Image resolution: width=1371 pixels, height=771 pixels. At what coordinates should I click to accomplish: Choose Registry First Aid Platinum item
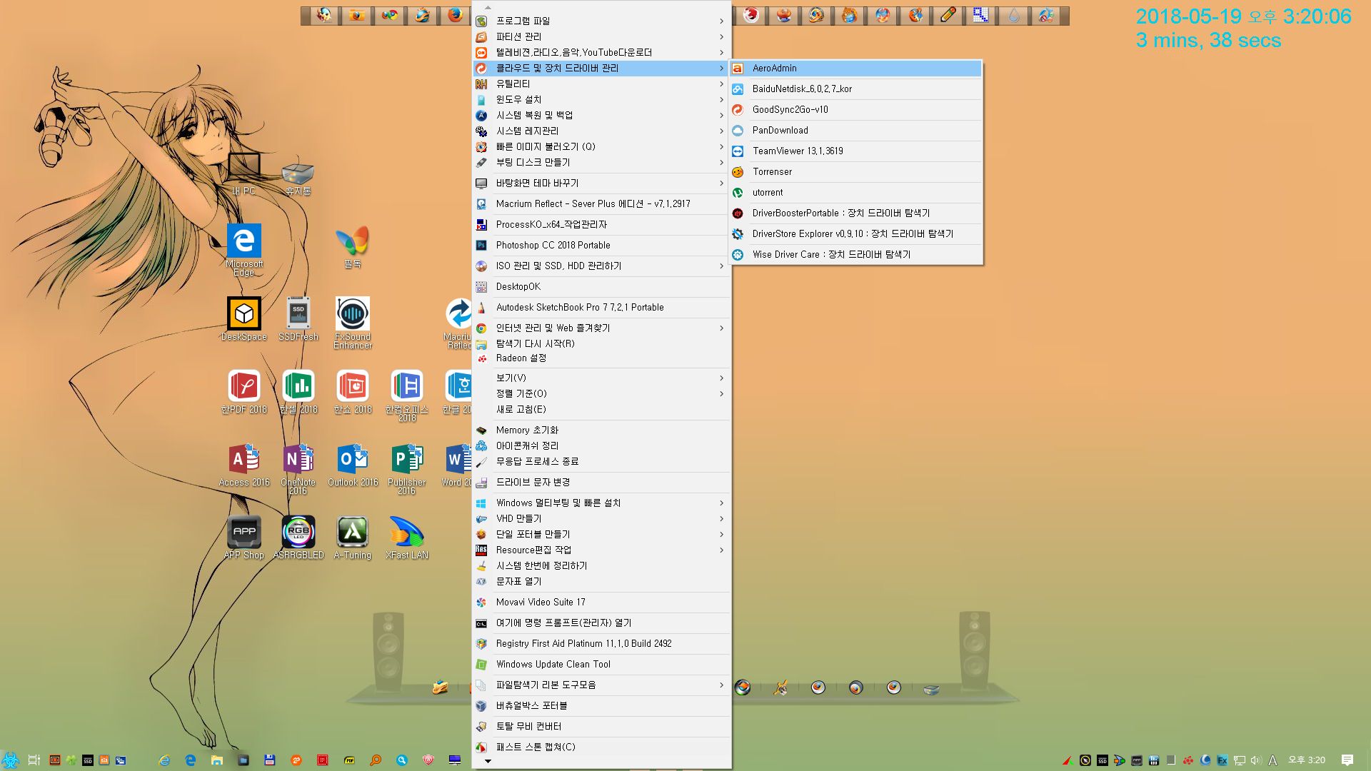pyautogui.click(x=601, y=643)
